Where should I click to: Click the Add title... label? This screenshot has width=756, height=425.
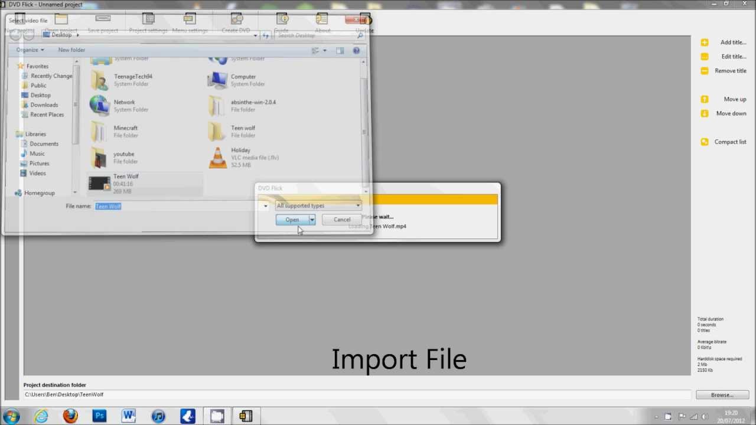point(733,42)
